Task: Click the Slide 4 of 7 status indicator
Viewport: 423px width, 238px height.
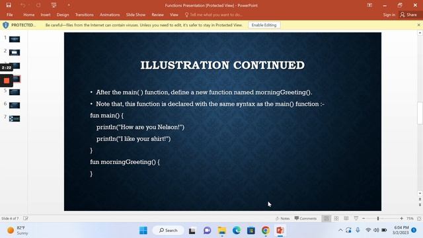Action: pyautogui.click(x=10, y=218)
